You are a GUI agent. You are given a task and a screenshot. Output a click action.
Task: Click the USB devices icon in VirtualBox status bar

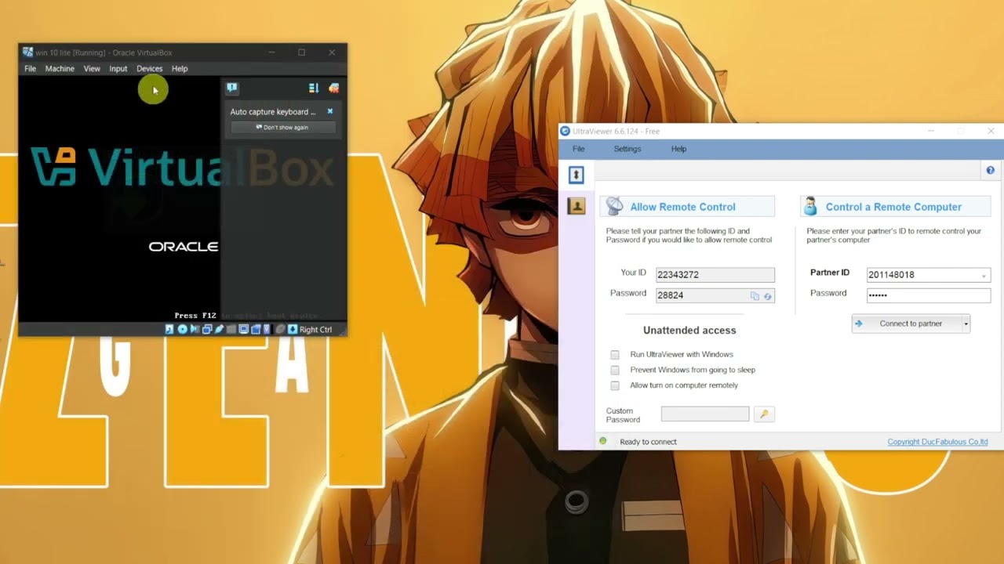[x=220, y=329]
